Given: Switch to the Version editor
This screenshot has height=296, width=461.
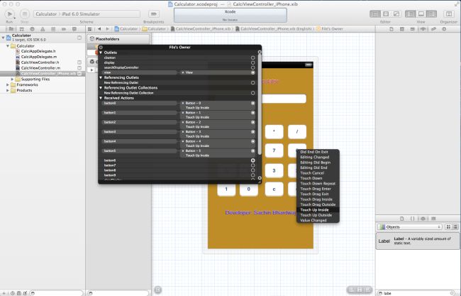Looking at the screenshot, I should tap(396, 13).
